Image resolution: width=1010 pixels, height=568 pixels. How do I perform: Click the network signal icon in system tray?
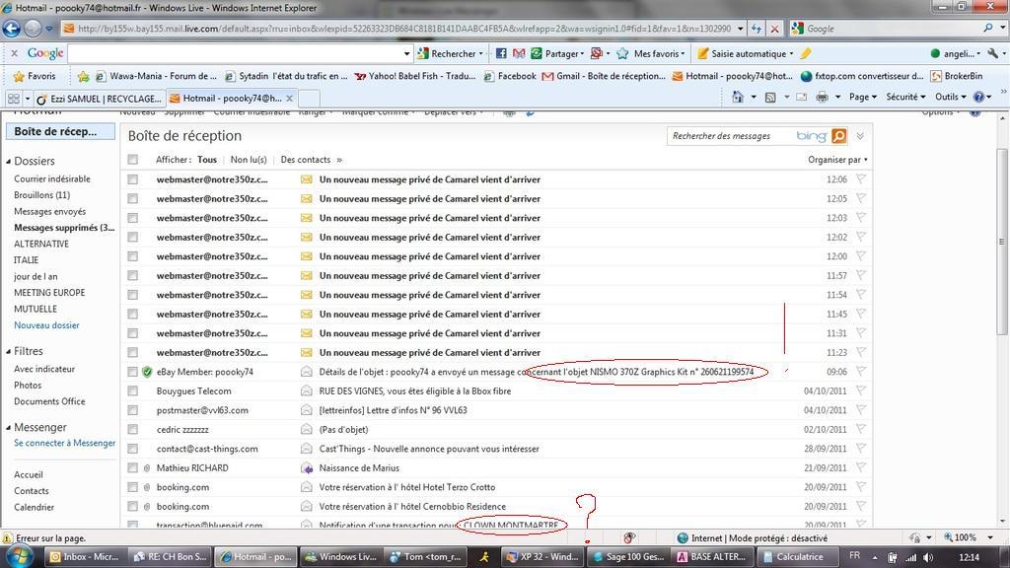[x=910, y=557]
